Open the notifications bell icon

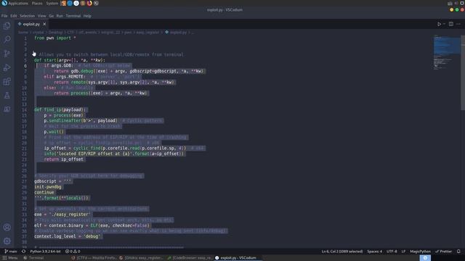tap(458, 252)
